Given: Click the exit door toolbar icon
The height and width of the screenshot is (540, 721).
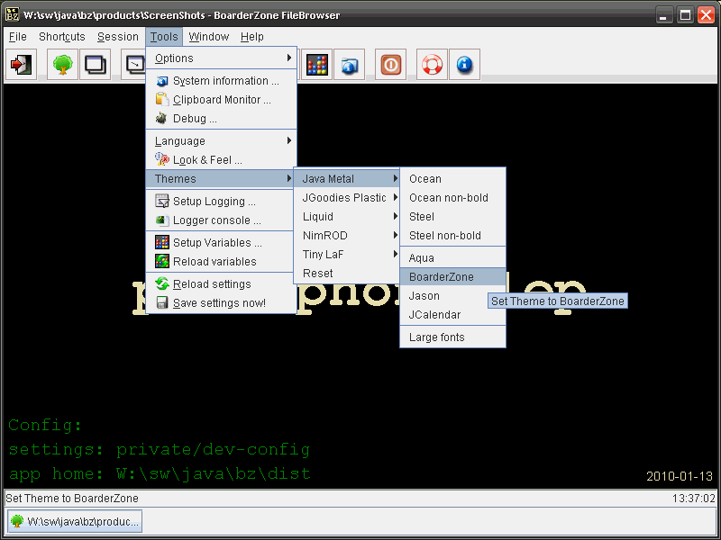Looking at the screenshot, I should pos(21,65).
